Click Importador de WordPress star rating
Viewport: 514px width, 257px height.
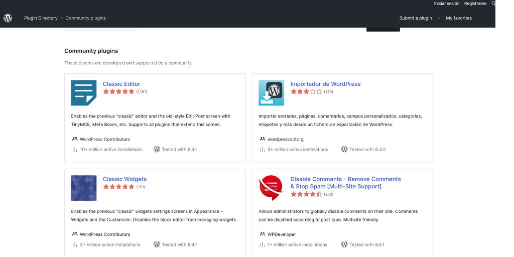coord(306,92)
